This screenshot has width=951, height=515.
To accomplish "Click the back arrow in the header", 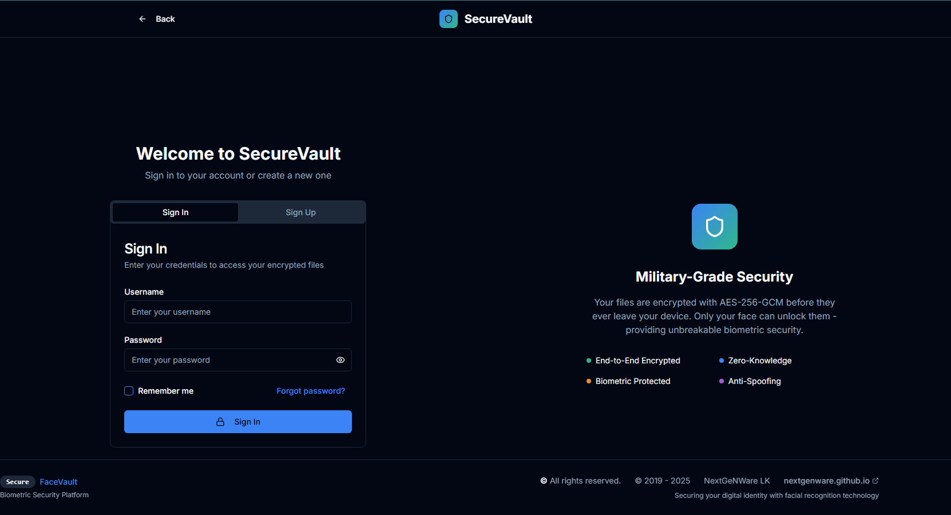I will pyautogui.click(x=142, y=18).
